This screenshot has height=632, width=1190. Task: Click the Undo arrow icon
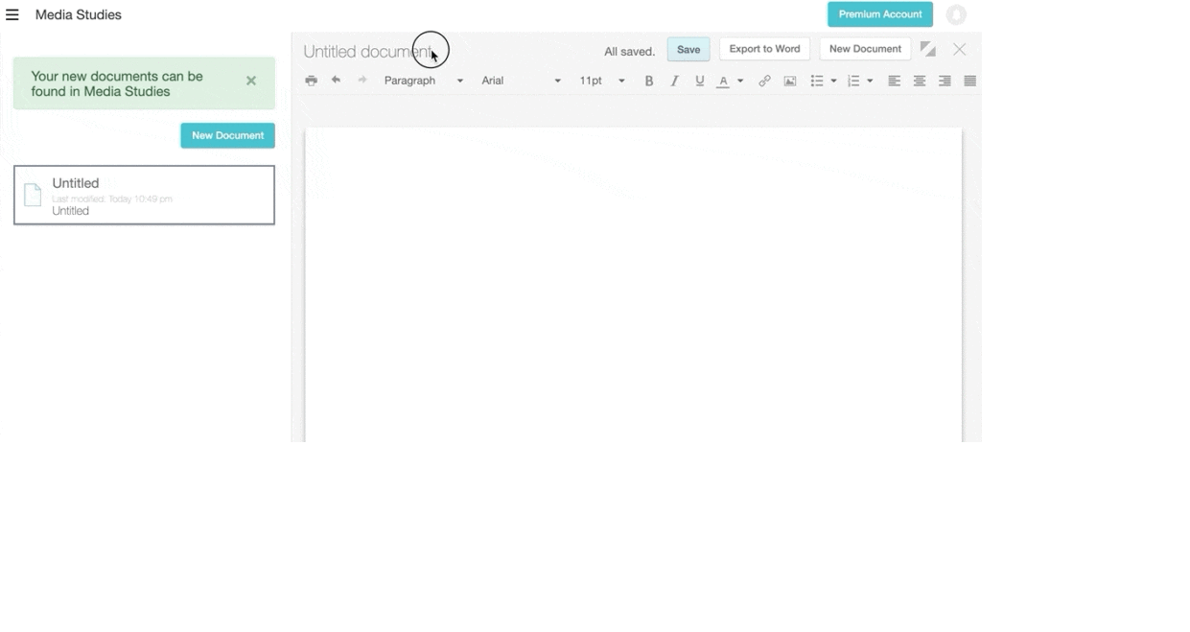click(x=335, y=81)
